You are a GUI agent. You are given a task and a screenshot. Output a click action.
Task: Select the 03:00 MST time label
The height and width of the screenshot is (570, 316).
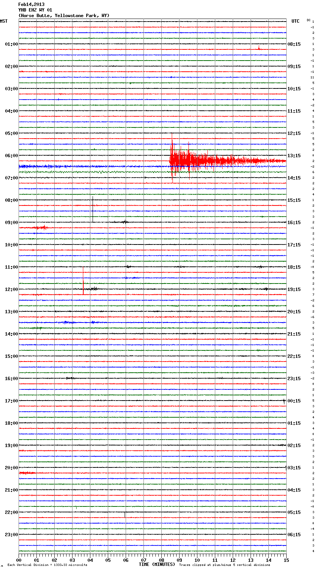coord(11,89)
